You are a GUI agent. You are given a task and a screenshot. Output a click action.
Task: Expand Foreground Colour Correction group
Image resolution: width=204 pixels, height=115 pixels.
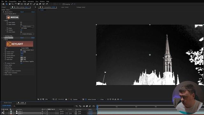4,71
